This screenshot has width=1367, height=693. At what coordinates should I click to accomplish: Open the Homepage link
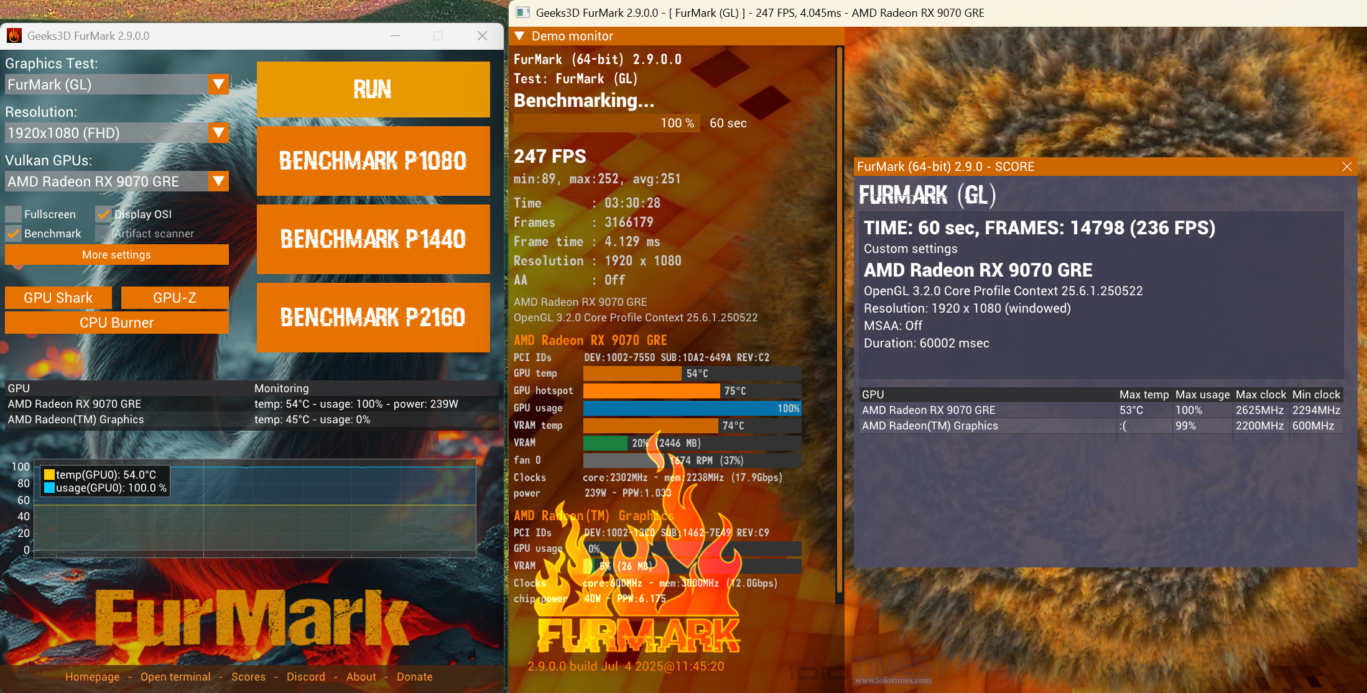click(93, 676)
